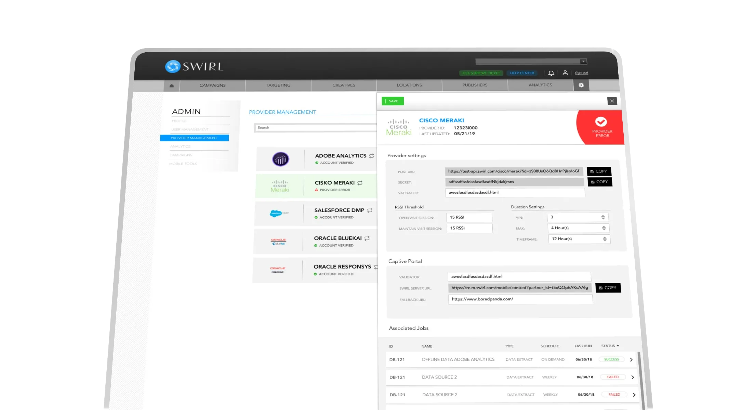Open the Analytics tab
Image resolution: width=755 pixels, height=410 pixels.
click(x=540, y=85)
